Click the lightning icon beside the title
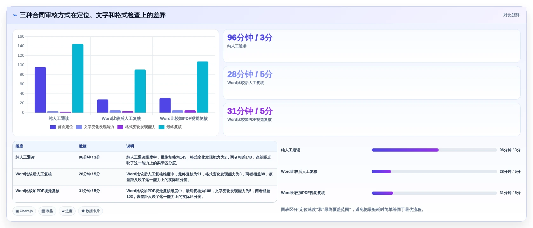This screenshot has height=228, width=533. (15, 15)
